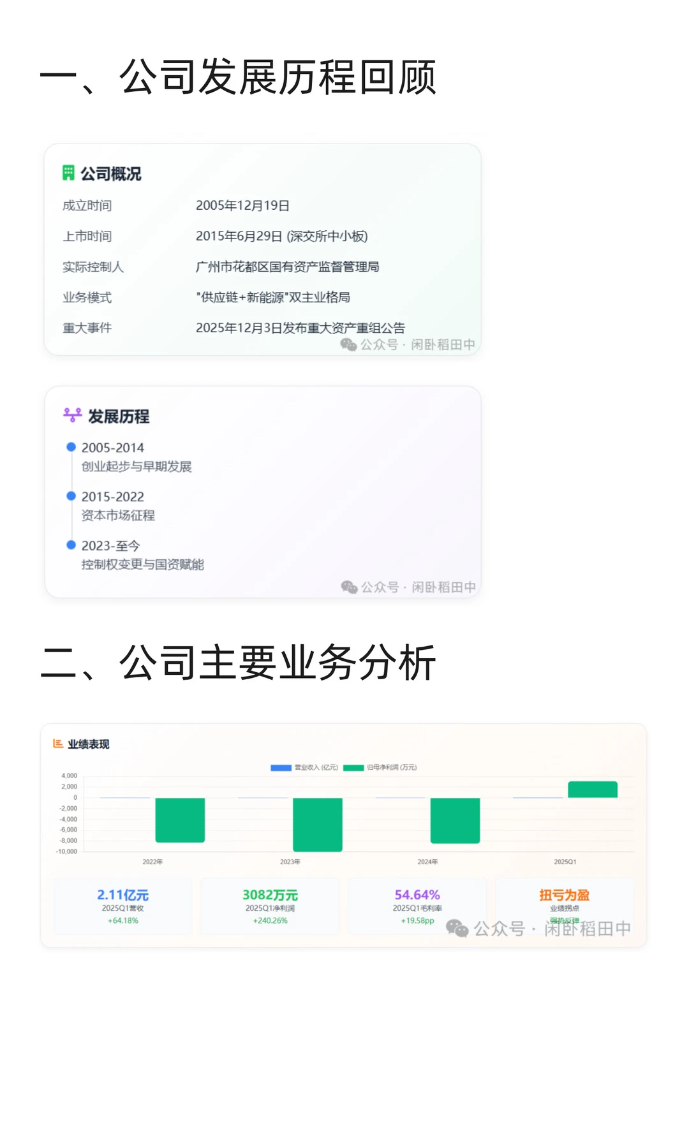Click the 2023-至今 period text
The height and width of the screenshot is (1148, 689).
point(111,546)
